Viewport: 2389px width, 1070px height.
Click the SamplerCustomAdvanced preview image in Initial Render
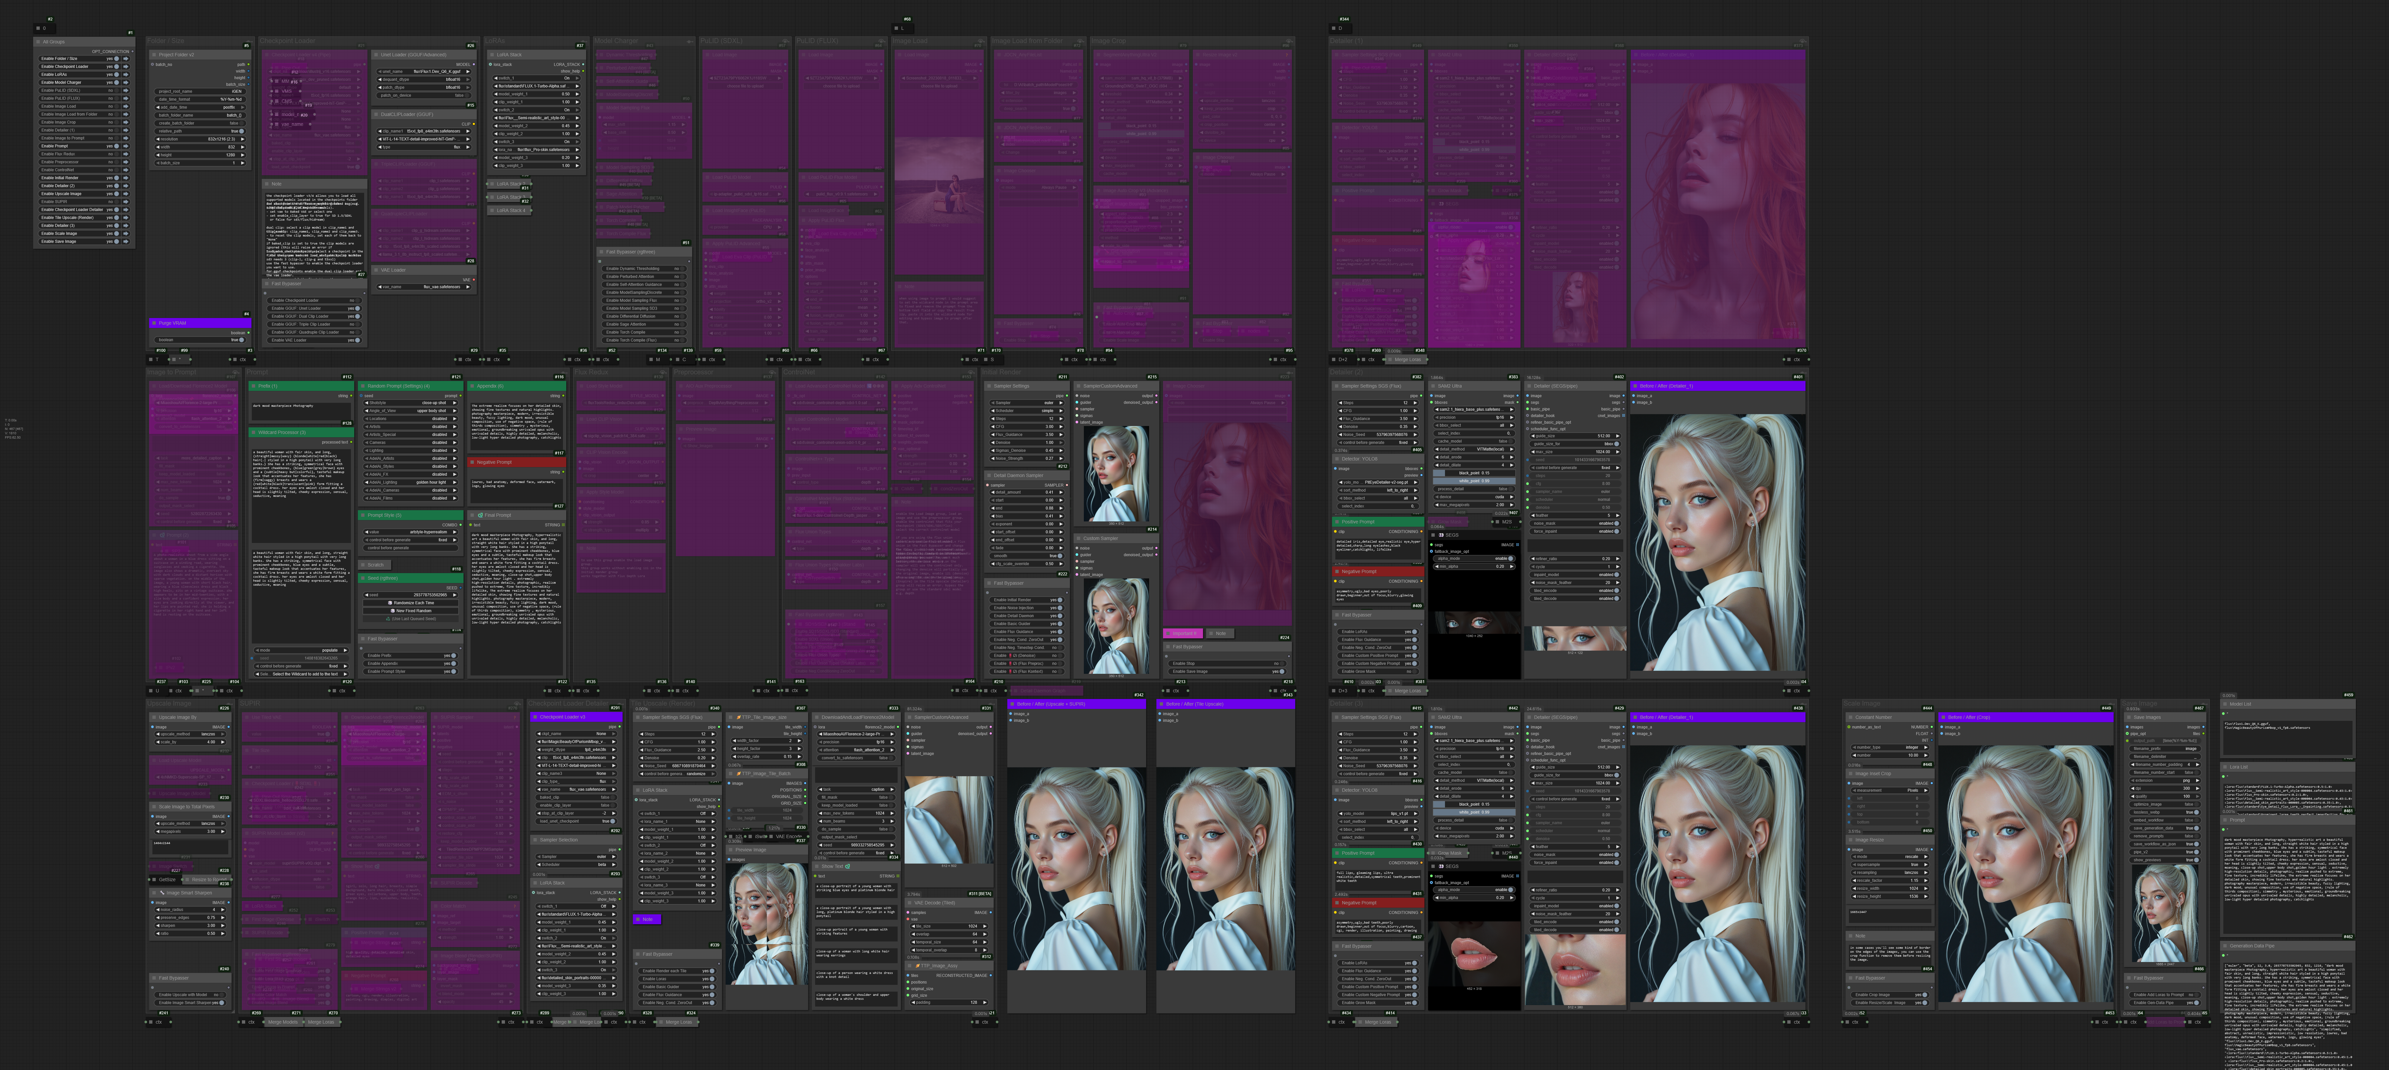coord(1117,474)
